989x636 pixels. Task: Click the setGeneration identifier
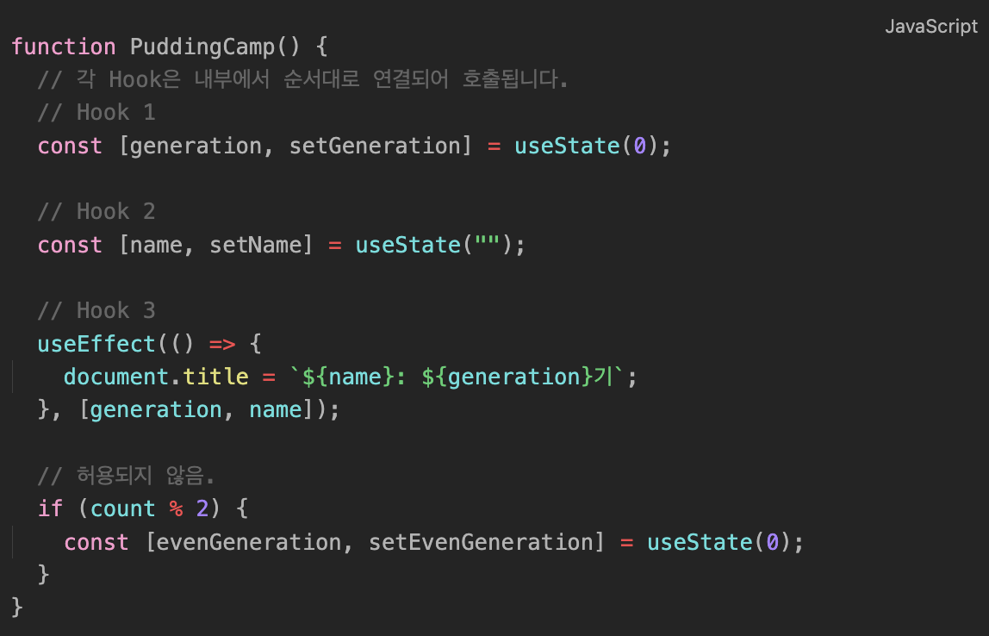(x=374, y=146)
